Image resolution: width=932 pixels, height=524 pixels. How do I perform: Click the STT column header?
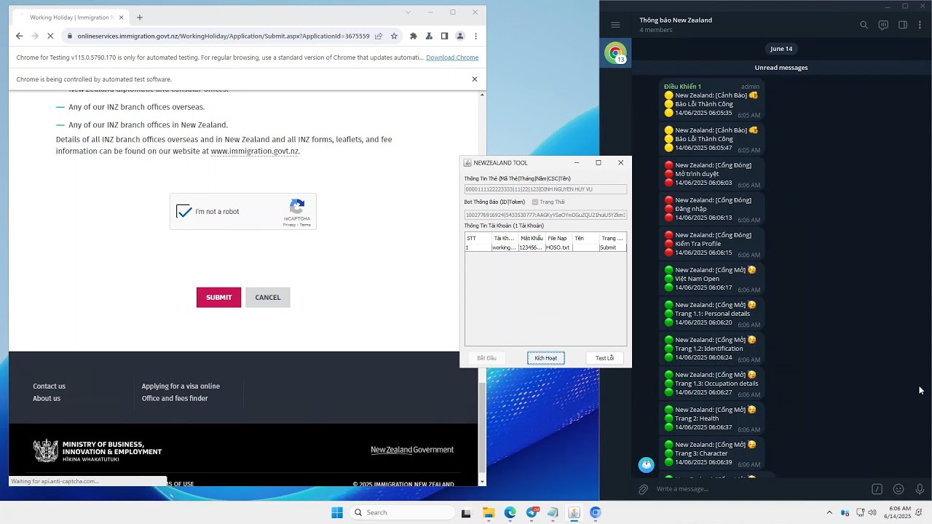(478, 238)
